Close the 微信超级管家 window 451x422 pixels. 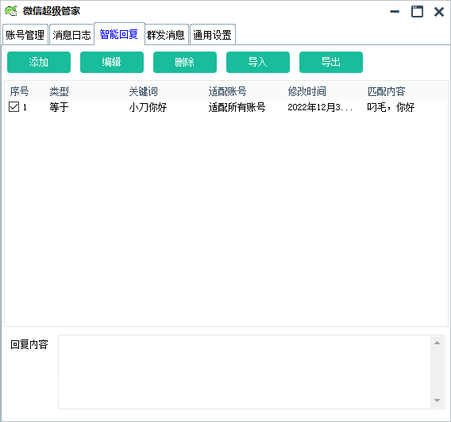[439, 12]
